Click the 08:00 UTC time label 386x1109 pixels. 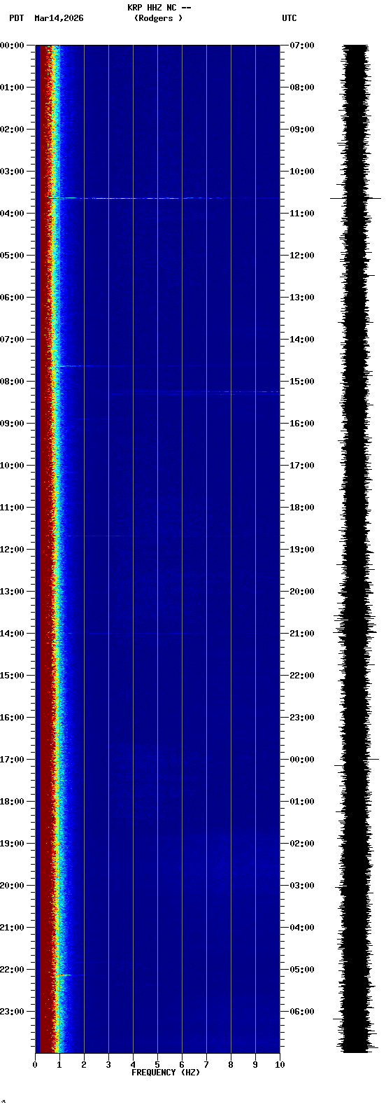(302, 88)
